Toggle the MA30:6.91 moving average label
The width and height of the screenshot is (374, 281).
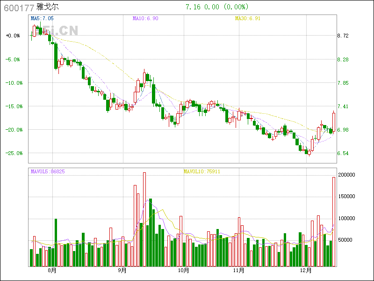coord(247,18)
